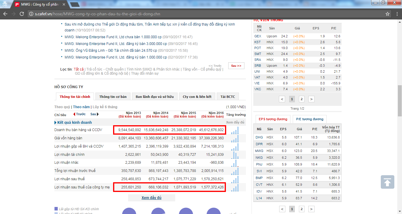Expand the Kết quả kinh doanh section
Viewport: 402px width, 214px height.
(73, 123)
